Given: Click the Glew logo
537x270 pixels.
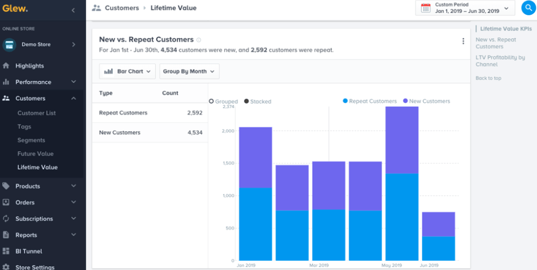Looking at the screenshot, I should (x=15, y=9).
